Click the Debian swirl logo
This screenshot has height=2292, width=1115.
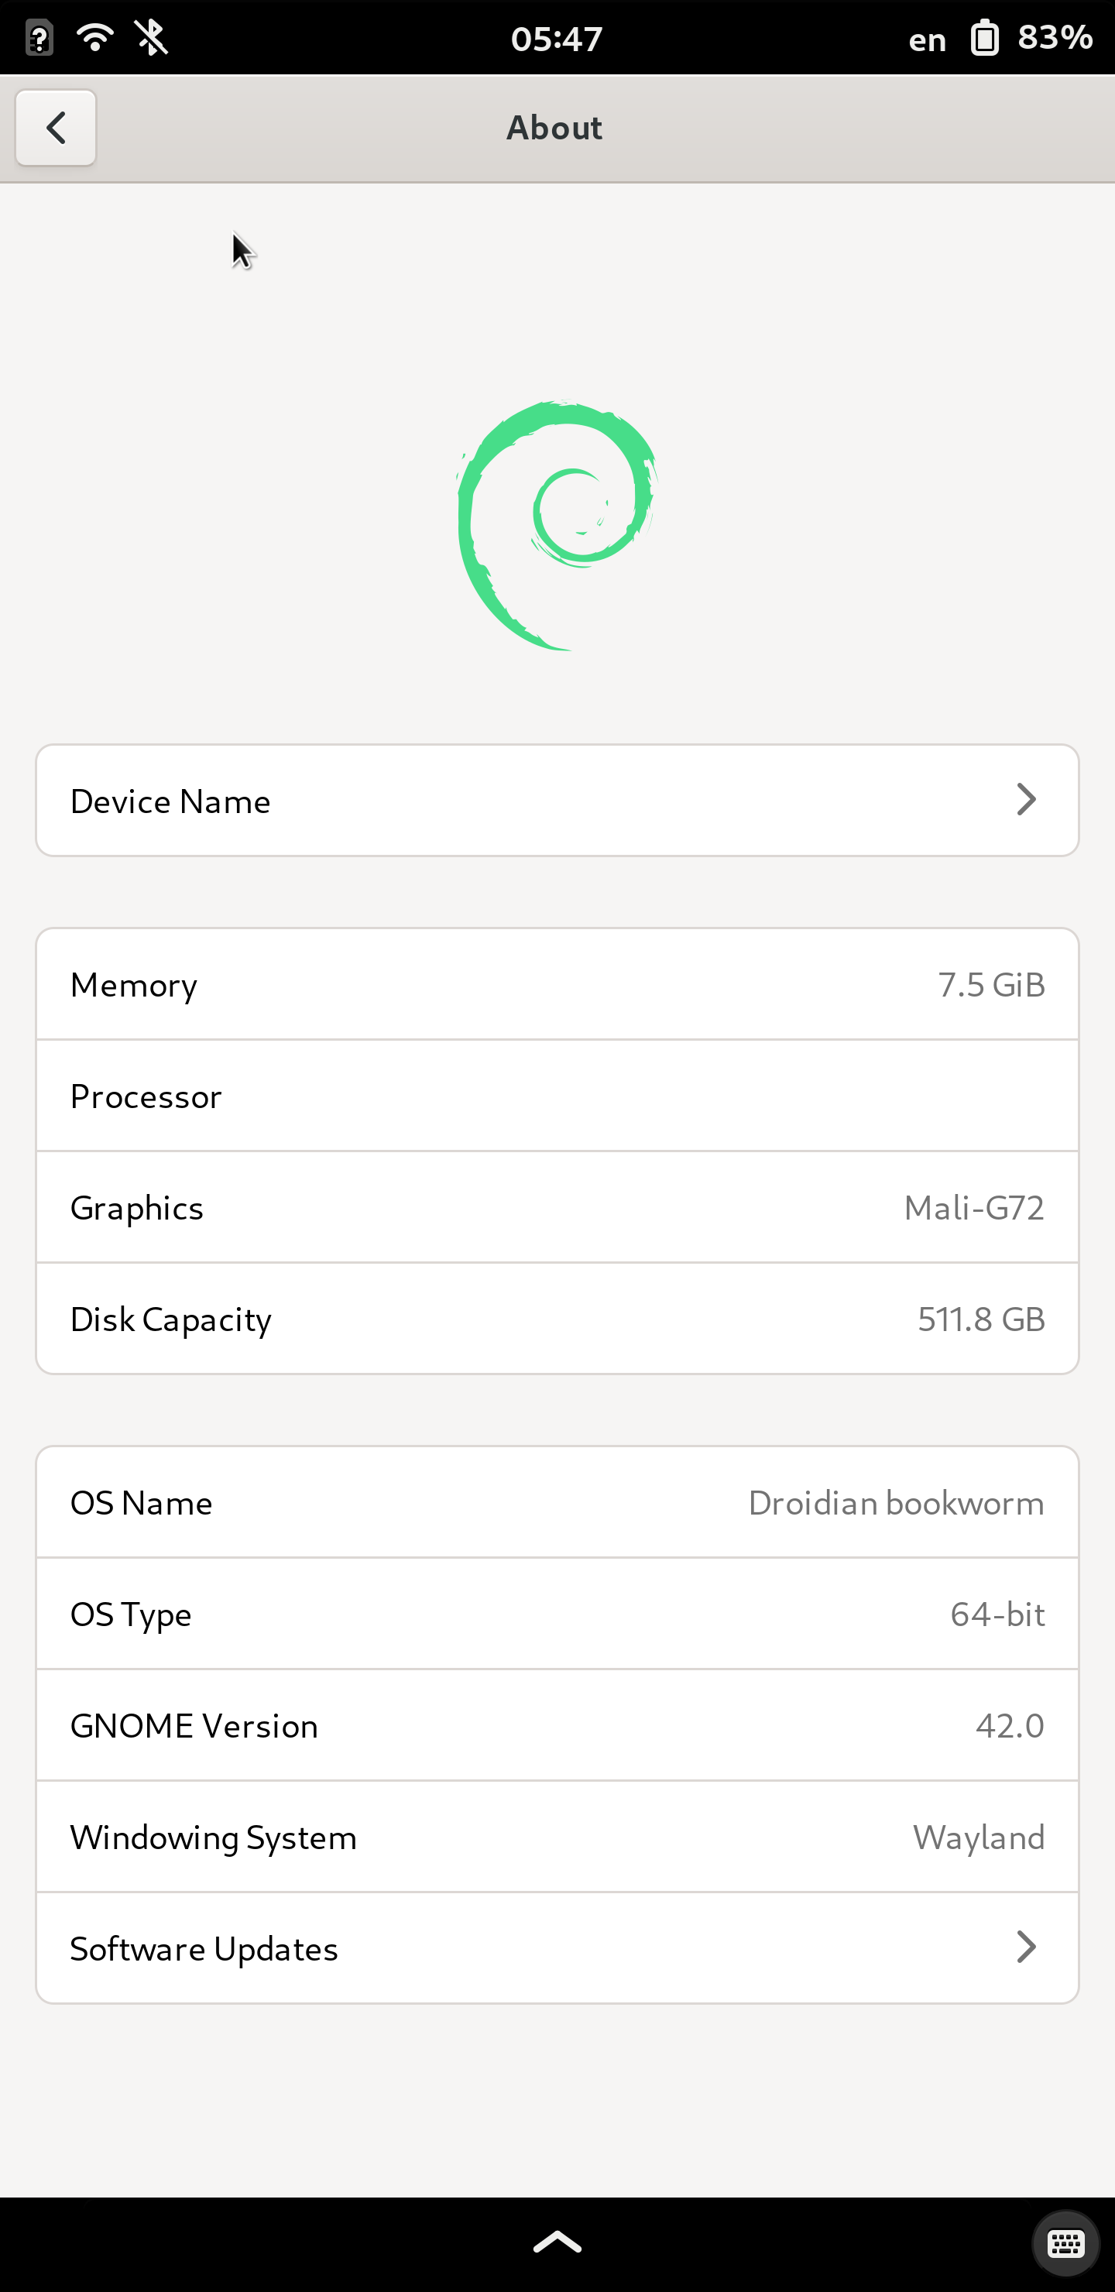point(557,525)
